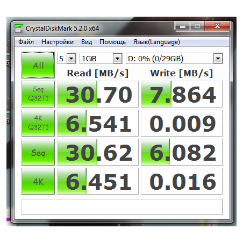
Task: Open the Настройки menu
Action: pos(58,42)
